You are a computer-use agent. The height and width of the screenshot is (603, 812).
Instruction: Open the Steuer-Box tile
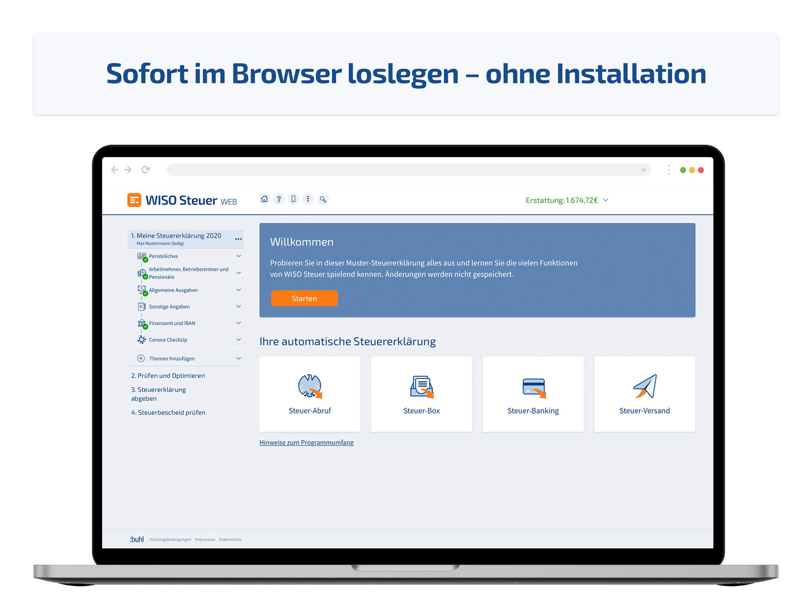[421, 394]
